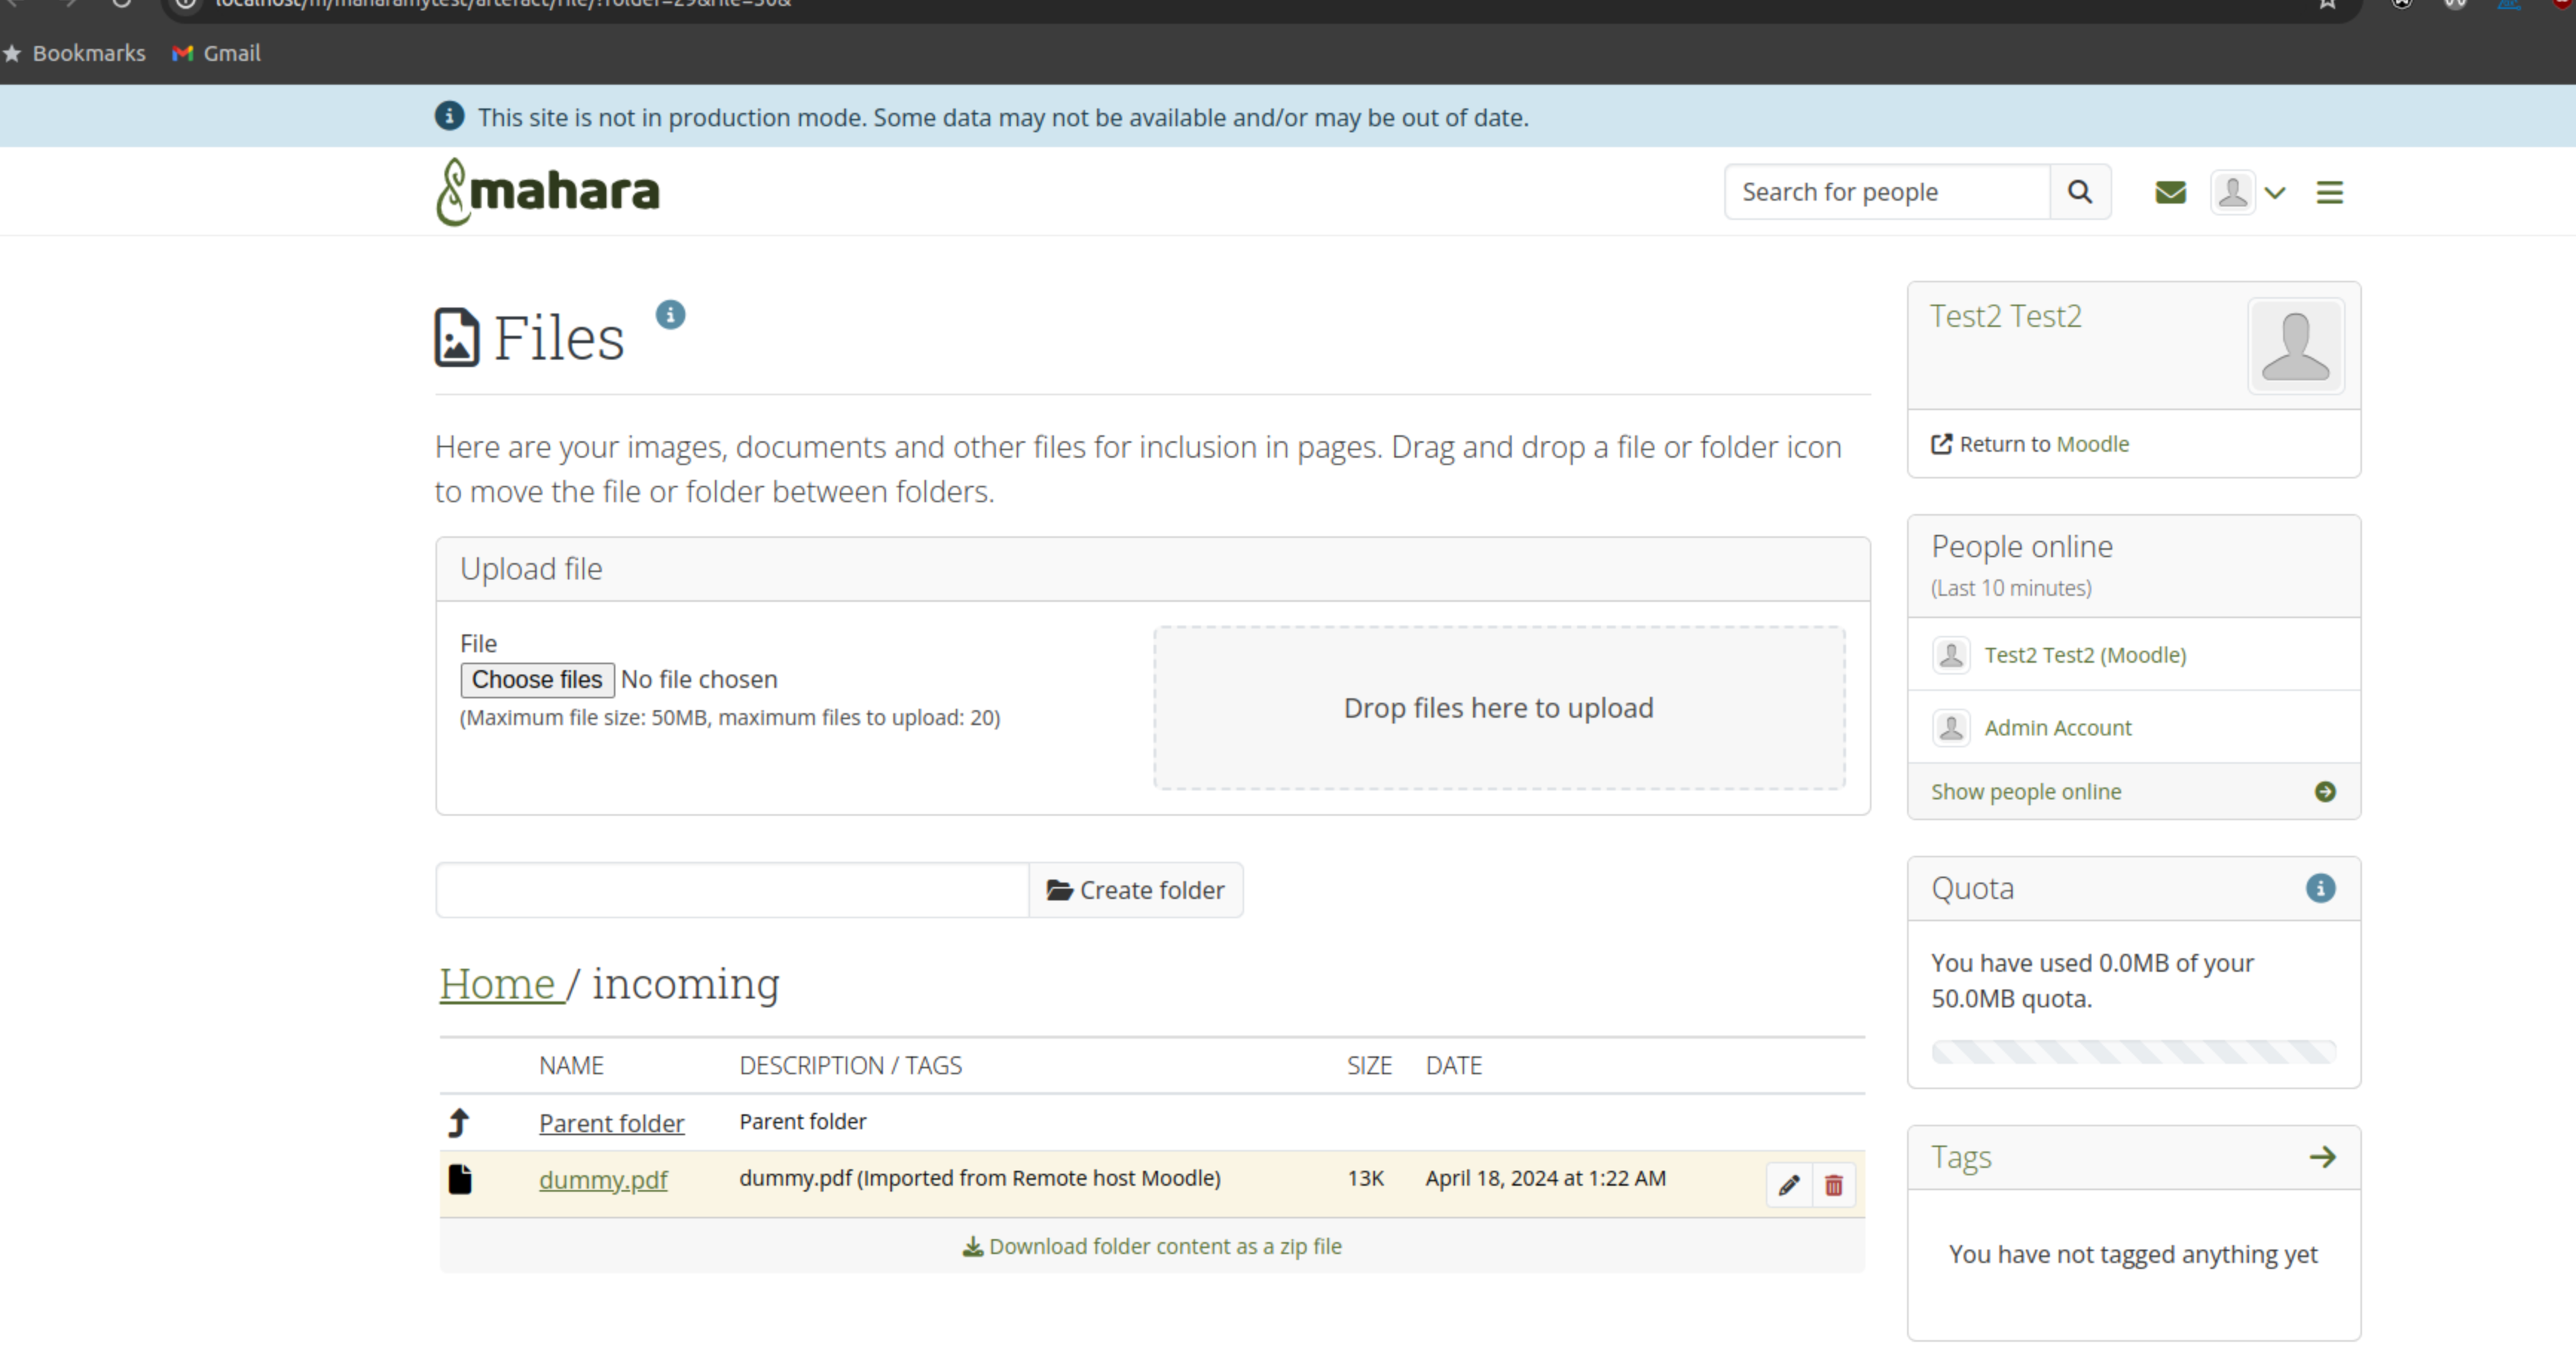This screenshot has height=1361, width=2576.
Task: Open the Tags heading link
Action: 1960,1157
